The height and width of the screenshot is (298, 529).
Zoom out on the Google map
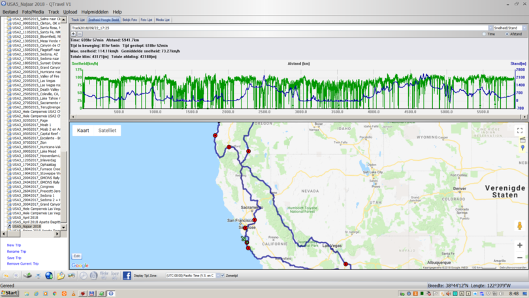pyautogui.click(x=520, y=257)
